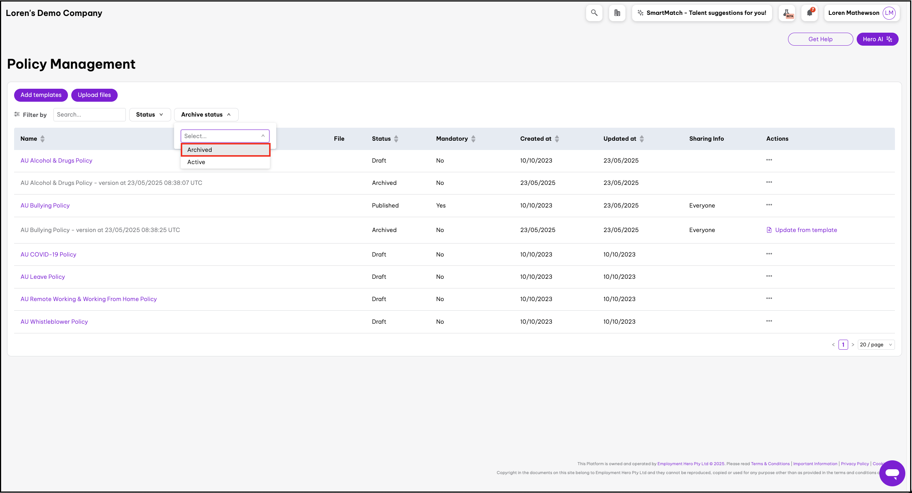Open the AU Leave Policy link

click(43, 277)
